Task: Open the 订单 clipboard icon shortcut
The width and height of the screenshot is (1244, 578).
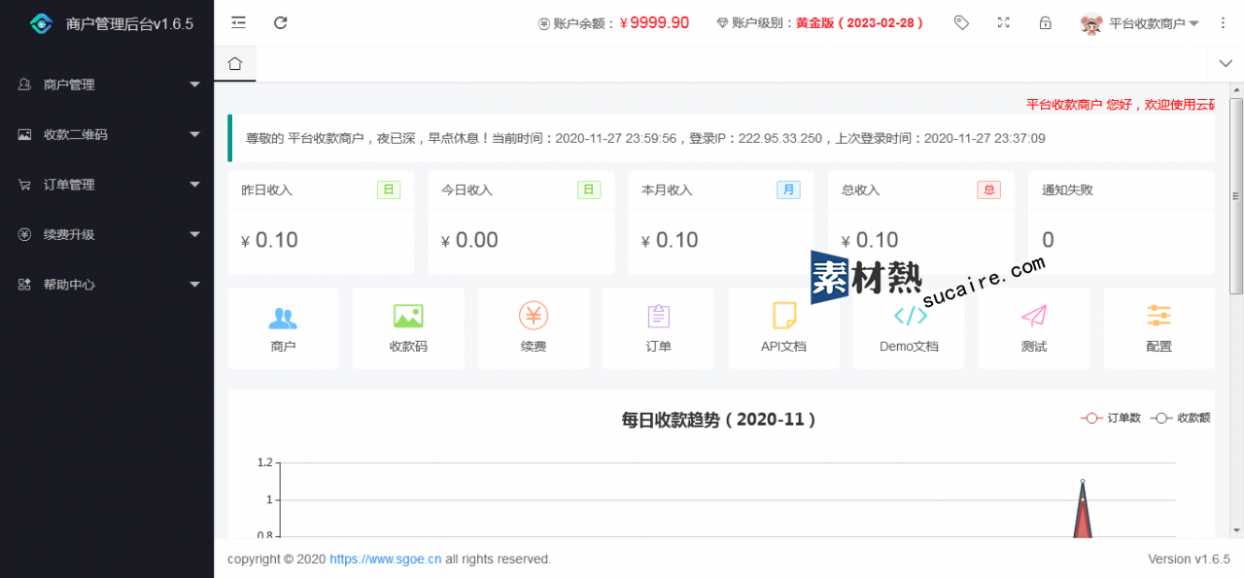Action: pyautogui.click(x=658, y=316)
